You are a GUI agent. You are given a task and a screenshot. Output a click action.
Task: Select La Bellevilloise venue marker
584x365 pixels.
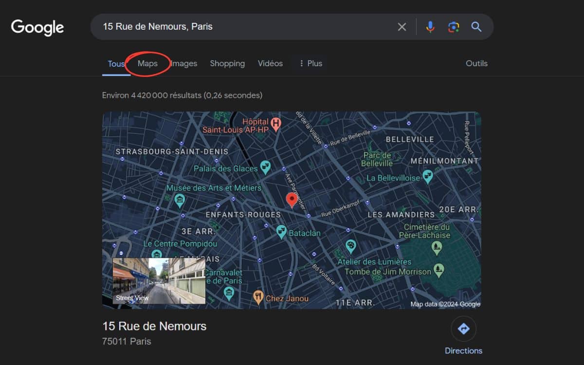point(428,176)
